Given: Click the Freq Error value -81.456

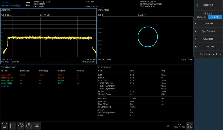Looking at the screenshot, I should (133, 99).
